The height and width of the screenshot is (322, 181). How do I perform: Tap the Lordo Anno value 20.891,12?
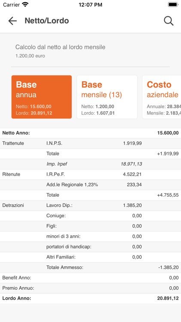pyautogui.click(x=168, y=298)
